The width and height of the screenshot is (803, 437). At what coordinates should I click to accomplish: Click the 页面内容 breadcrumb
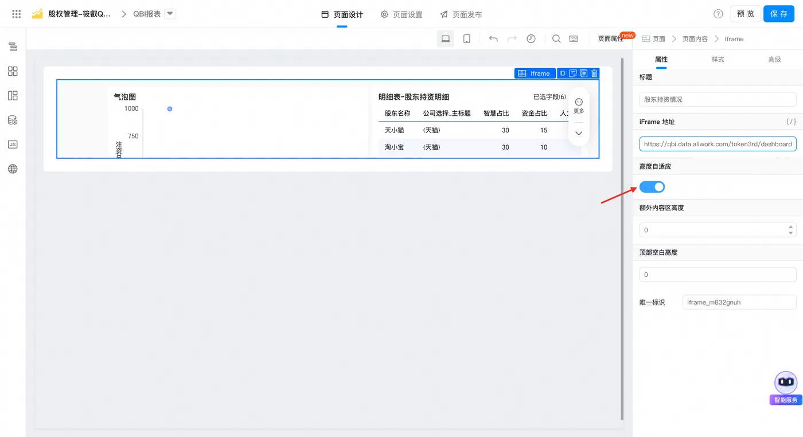[x=695, y=39]
